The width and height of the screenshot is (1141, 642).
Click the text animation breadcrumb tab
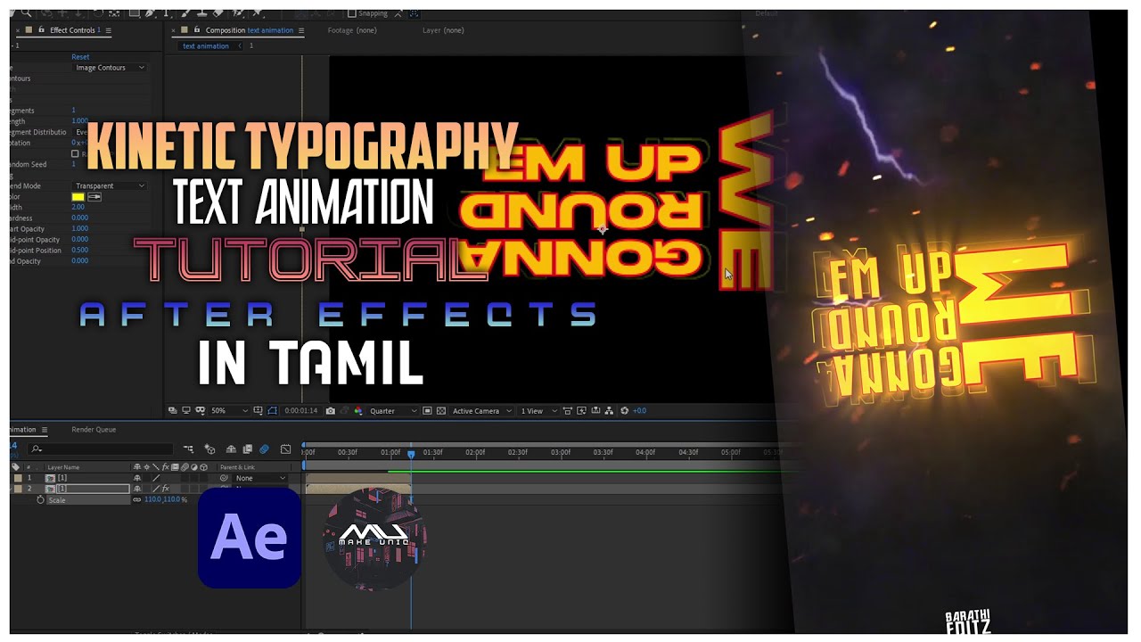point(205,45)
